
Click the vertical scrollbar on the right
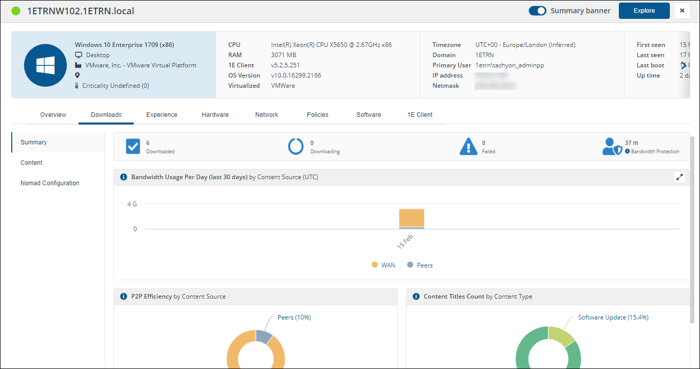[692, 230]
